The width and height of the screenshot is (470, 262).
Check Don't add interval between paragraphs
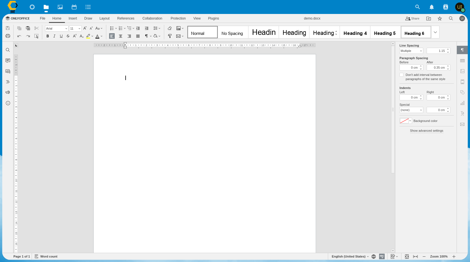point(401,75)
